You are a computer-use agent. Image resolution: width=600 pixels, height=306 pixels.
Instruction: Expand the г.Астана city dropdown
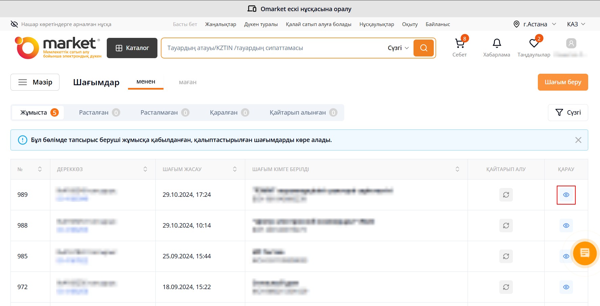coord(535,24)
